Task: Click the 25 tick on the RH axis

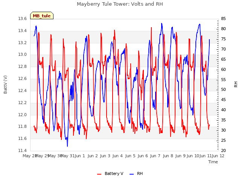Action: pyautogui.click(x=223, y=140)
